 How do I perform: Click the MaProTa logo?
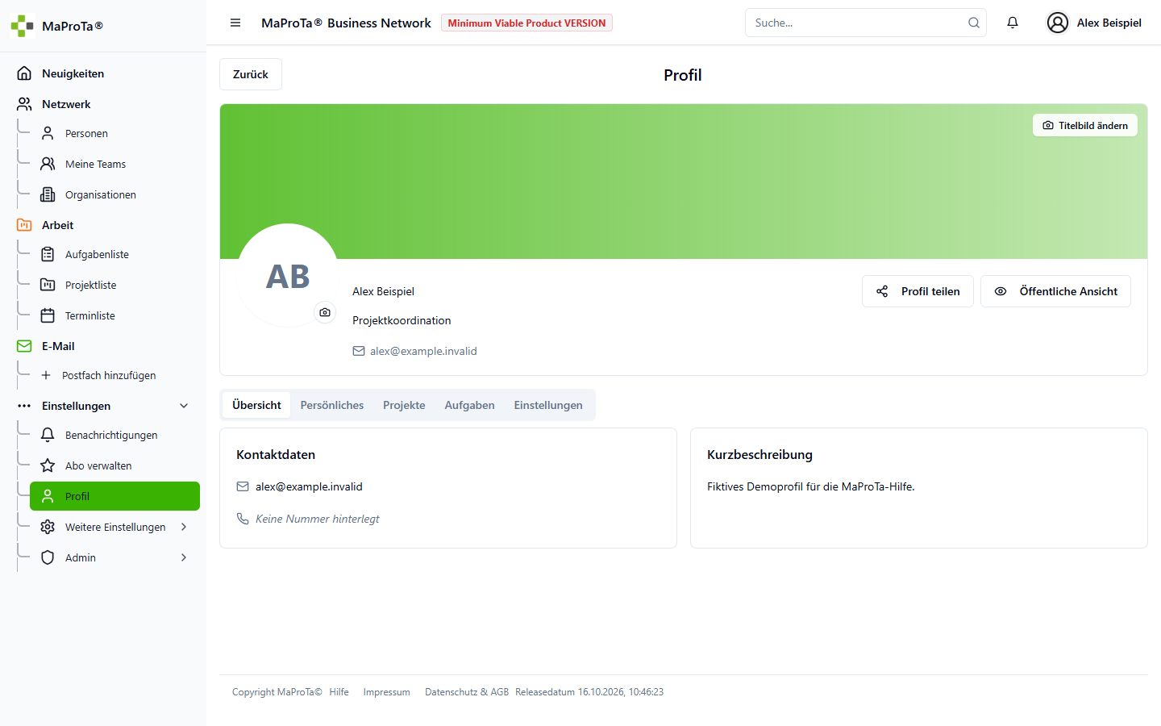[x=22, y=26]
